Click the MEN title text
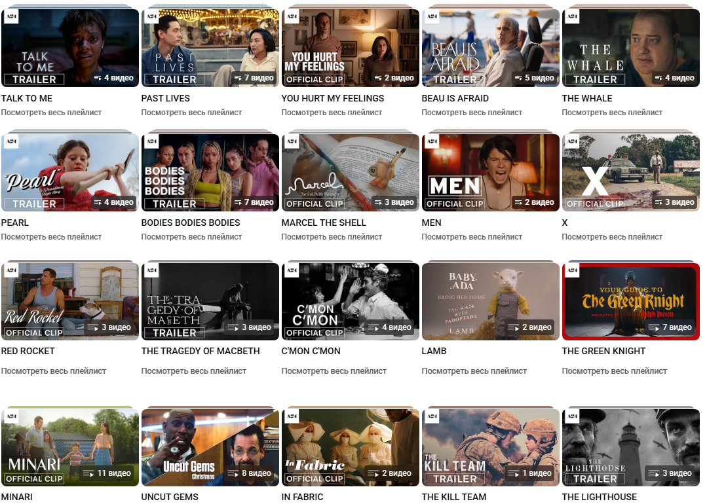707x504 pixels. (x=432, y=223)
